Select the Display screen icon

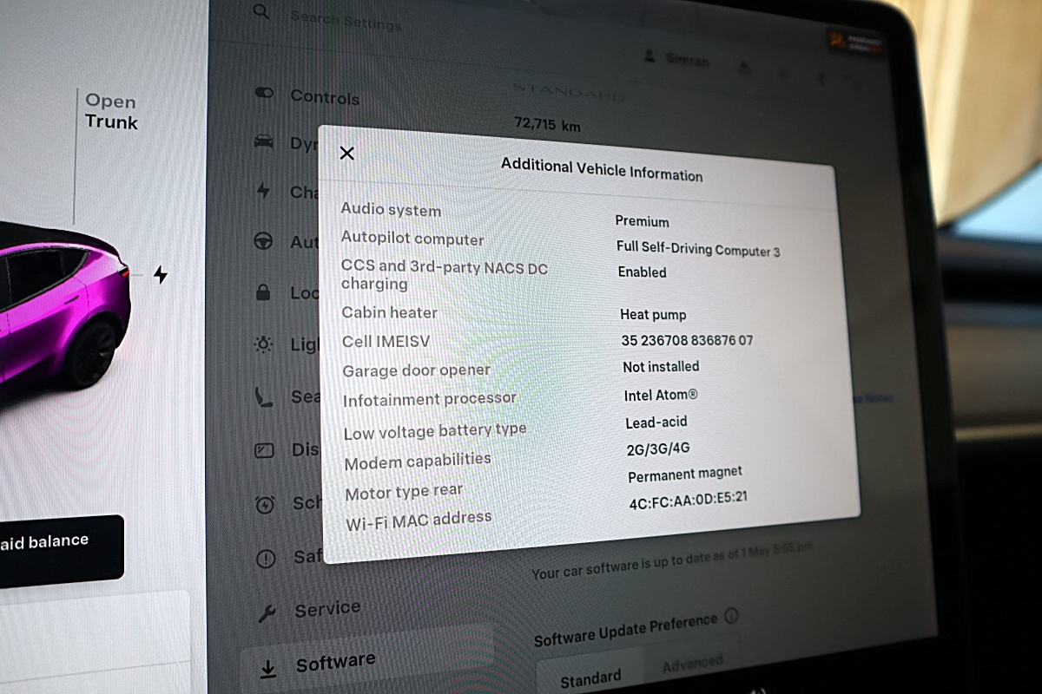264,450
